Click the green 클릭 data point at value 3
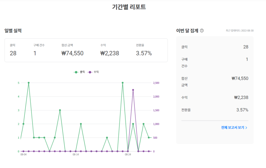Screen dimensions: 266x168 point(60,110)
